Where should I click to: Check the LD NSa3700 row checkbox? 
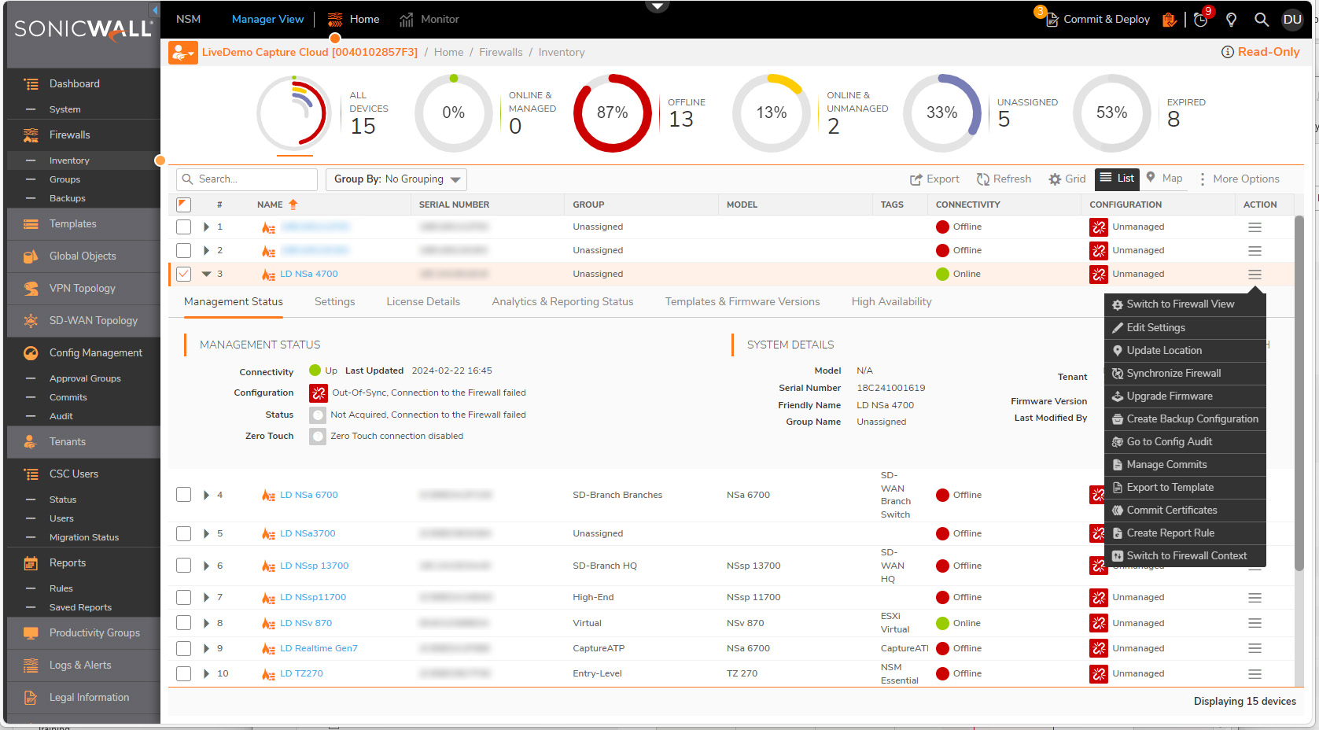[x=183, y=533]
